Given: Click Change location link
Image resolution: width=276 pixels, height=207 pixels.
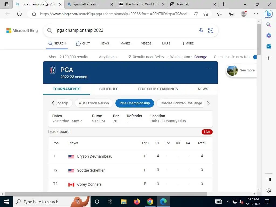Looking at the screenshot, I should pos(201,57).
